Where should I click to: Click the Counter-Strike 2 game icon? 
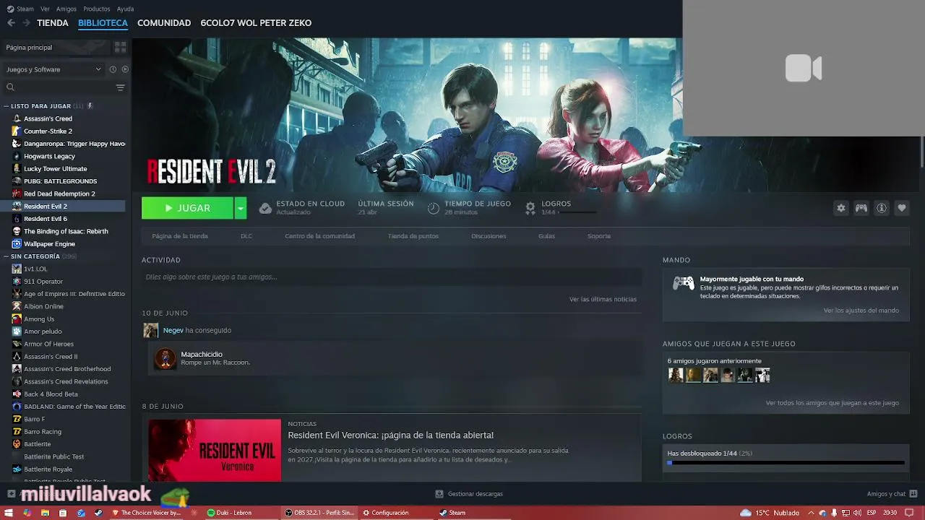click(17, 131)
